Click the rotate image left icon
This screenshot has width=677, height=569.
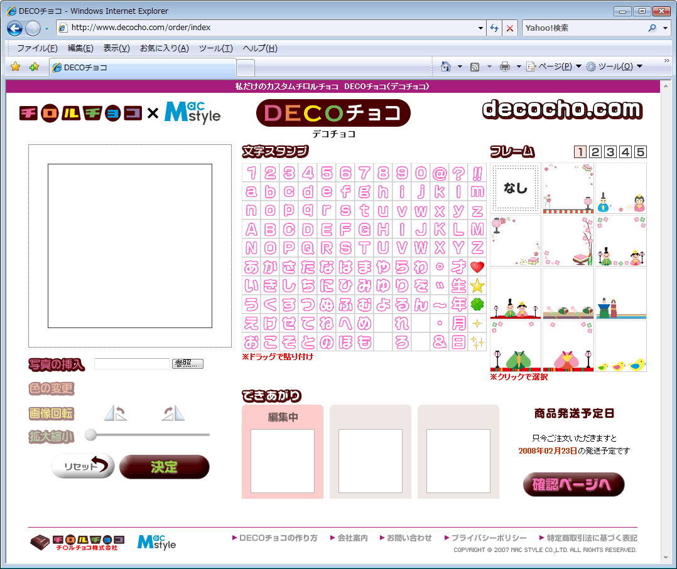pyautogui.click(x=115, y=413)
